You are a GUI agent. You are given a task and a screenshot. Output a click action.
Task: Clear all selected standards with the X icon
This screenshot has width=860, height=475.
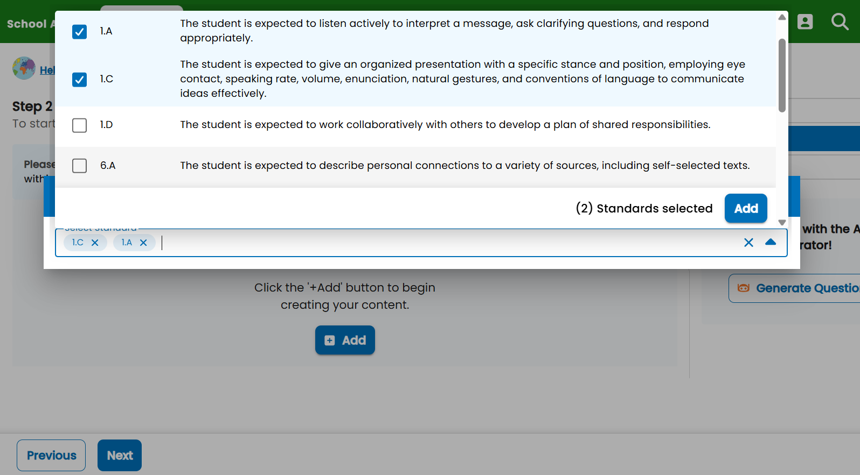pos(748,243)
